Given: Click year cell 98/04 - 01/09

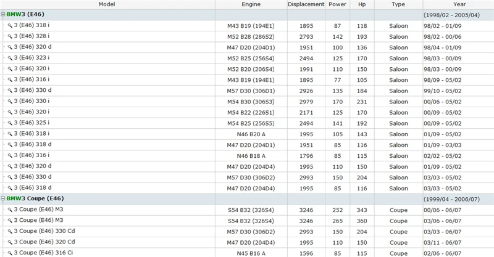Looking at the screenshot, I should coord(442,48).
